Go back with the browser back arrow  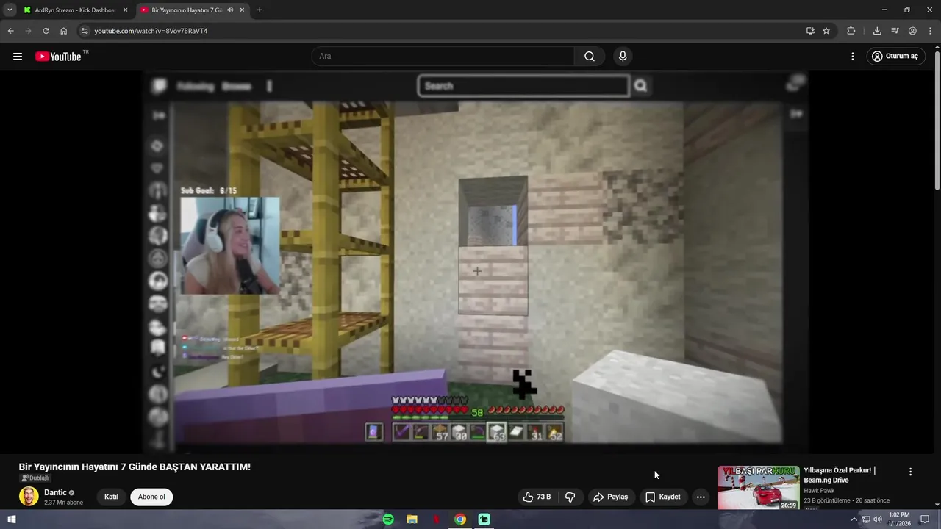[10, 31]
